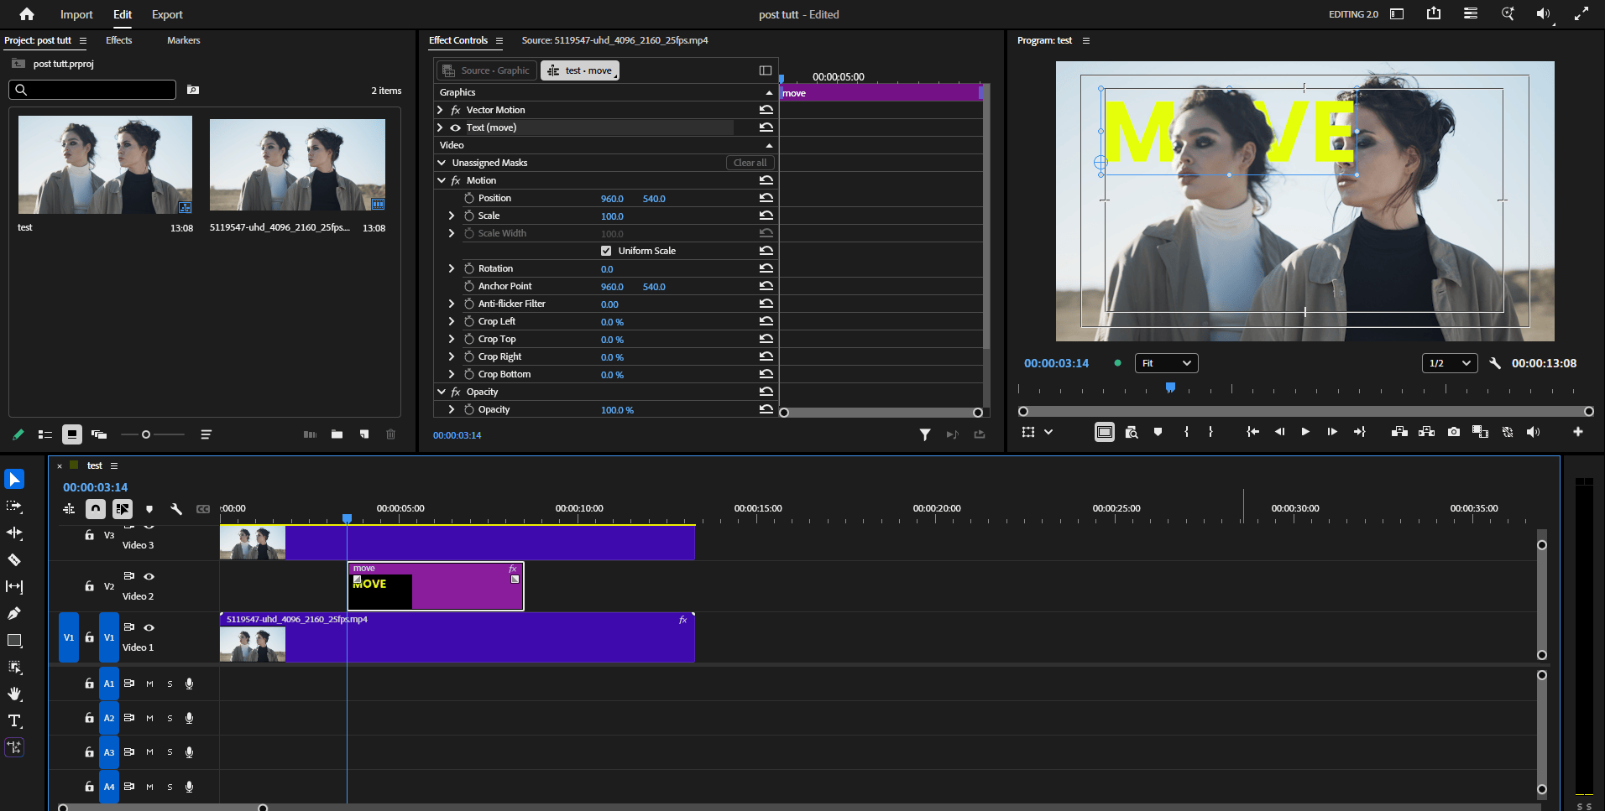Viewport: 1605px width, 811px height.
Task: Select the Razor tool in tools panel
Action: click(x=14, y=559)
